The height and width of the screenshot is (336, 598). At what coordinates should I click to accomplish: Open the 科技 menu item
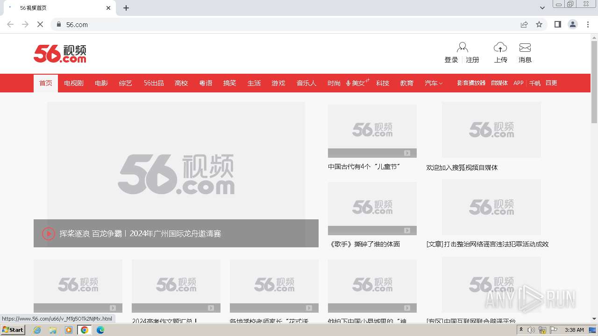tap(383, 83)
